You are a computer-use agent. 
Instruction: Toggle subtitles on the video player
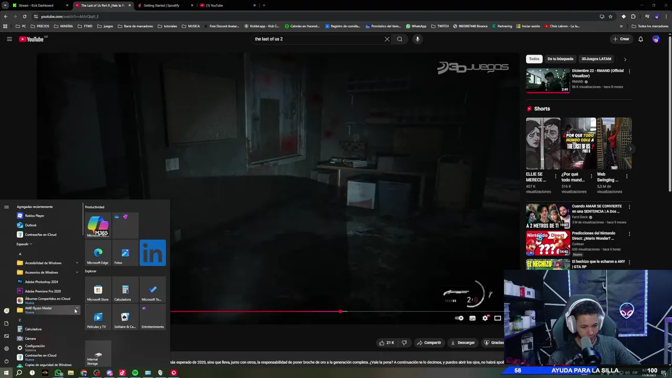click(472, 318)
